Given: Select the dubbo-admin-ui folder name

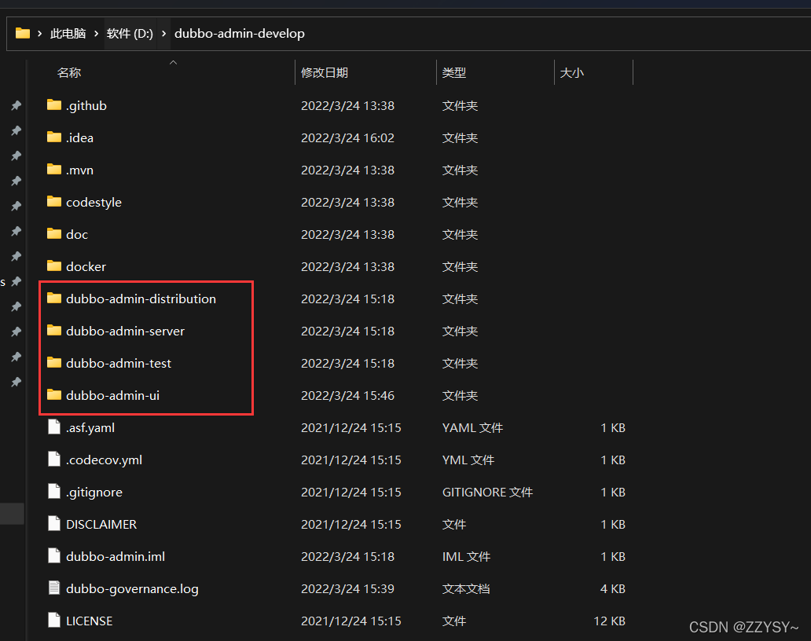Looking at the screenshot, I should [112, 395].
